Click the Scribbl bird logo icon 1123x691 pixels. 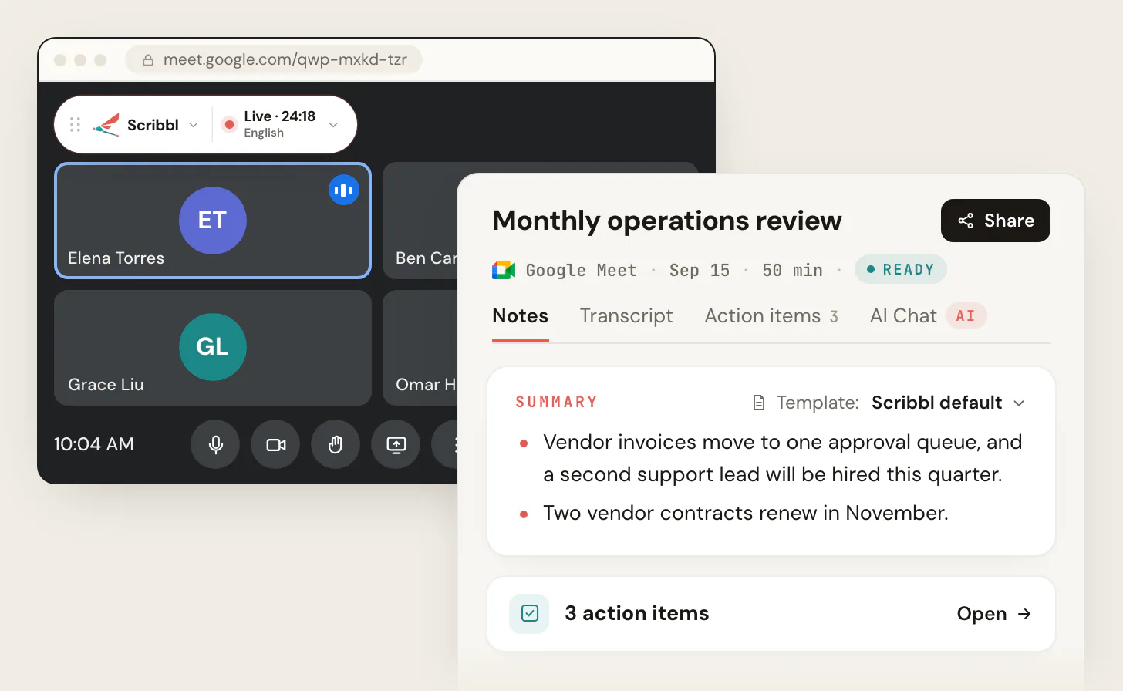coord(106,125)
